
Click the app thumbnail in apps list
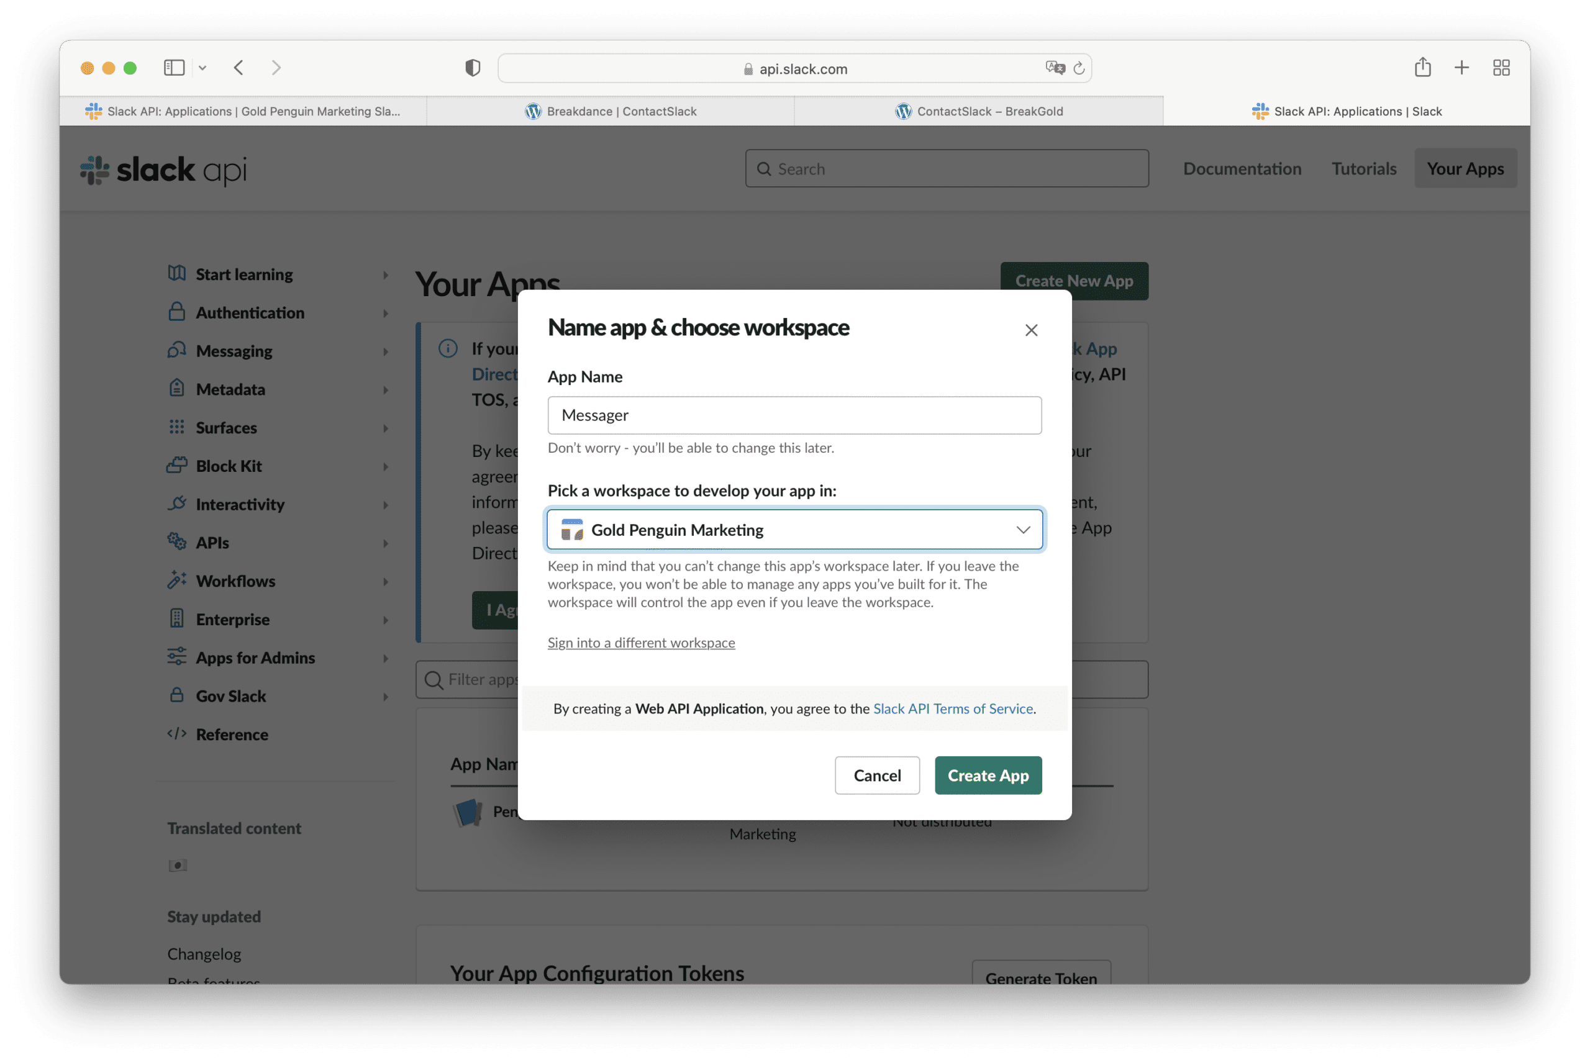click(468, 812)
